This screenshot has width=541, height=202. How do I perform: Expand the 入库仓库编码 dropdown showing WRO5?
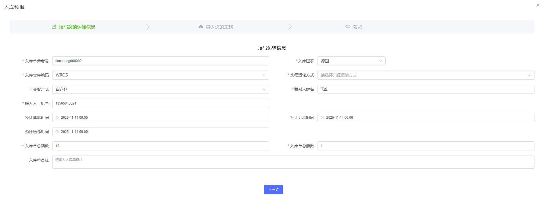pyautogui.click(x=160, y=75)
